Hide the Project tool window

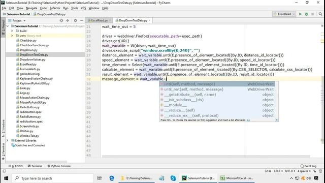click(81, 20)
